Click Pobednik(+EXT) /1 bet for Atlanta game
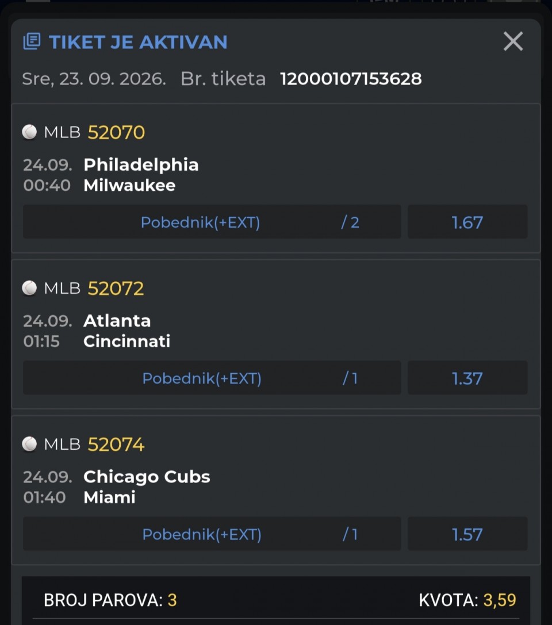Image resolution: width=552 pixels, height=625 pixels. click(212, 378)
